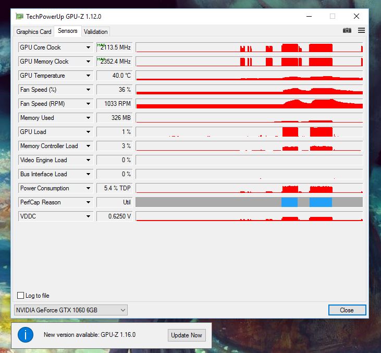Viewport: 381px width, 353px height.
Task: Click the Power Consumption history graph
Action: pos(249,188)
